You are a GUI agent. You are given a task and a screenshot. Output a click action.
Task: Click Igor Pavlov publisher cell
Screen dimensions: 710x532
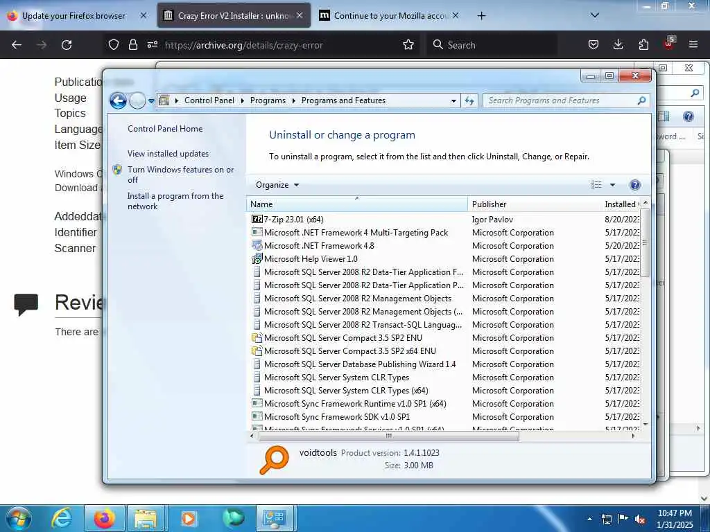pos(492,220)
